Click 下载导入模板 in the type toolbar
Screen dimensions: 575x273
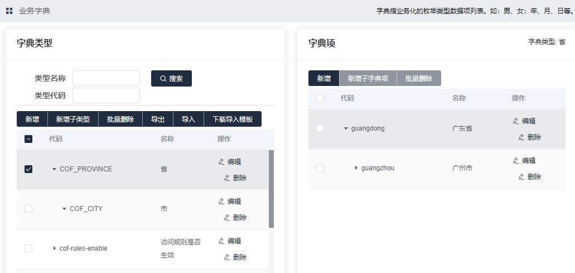click(233, 119)
